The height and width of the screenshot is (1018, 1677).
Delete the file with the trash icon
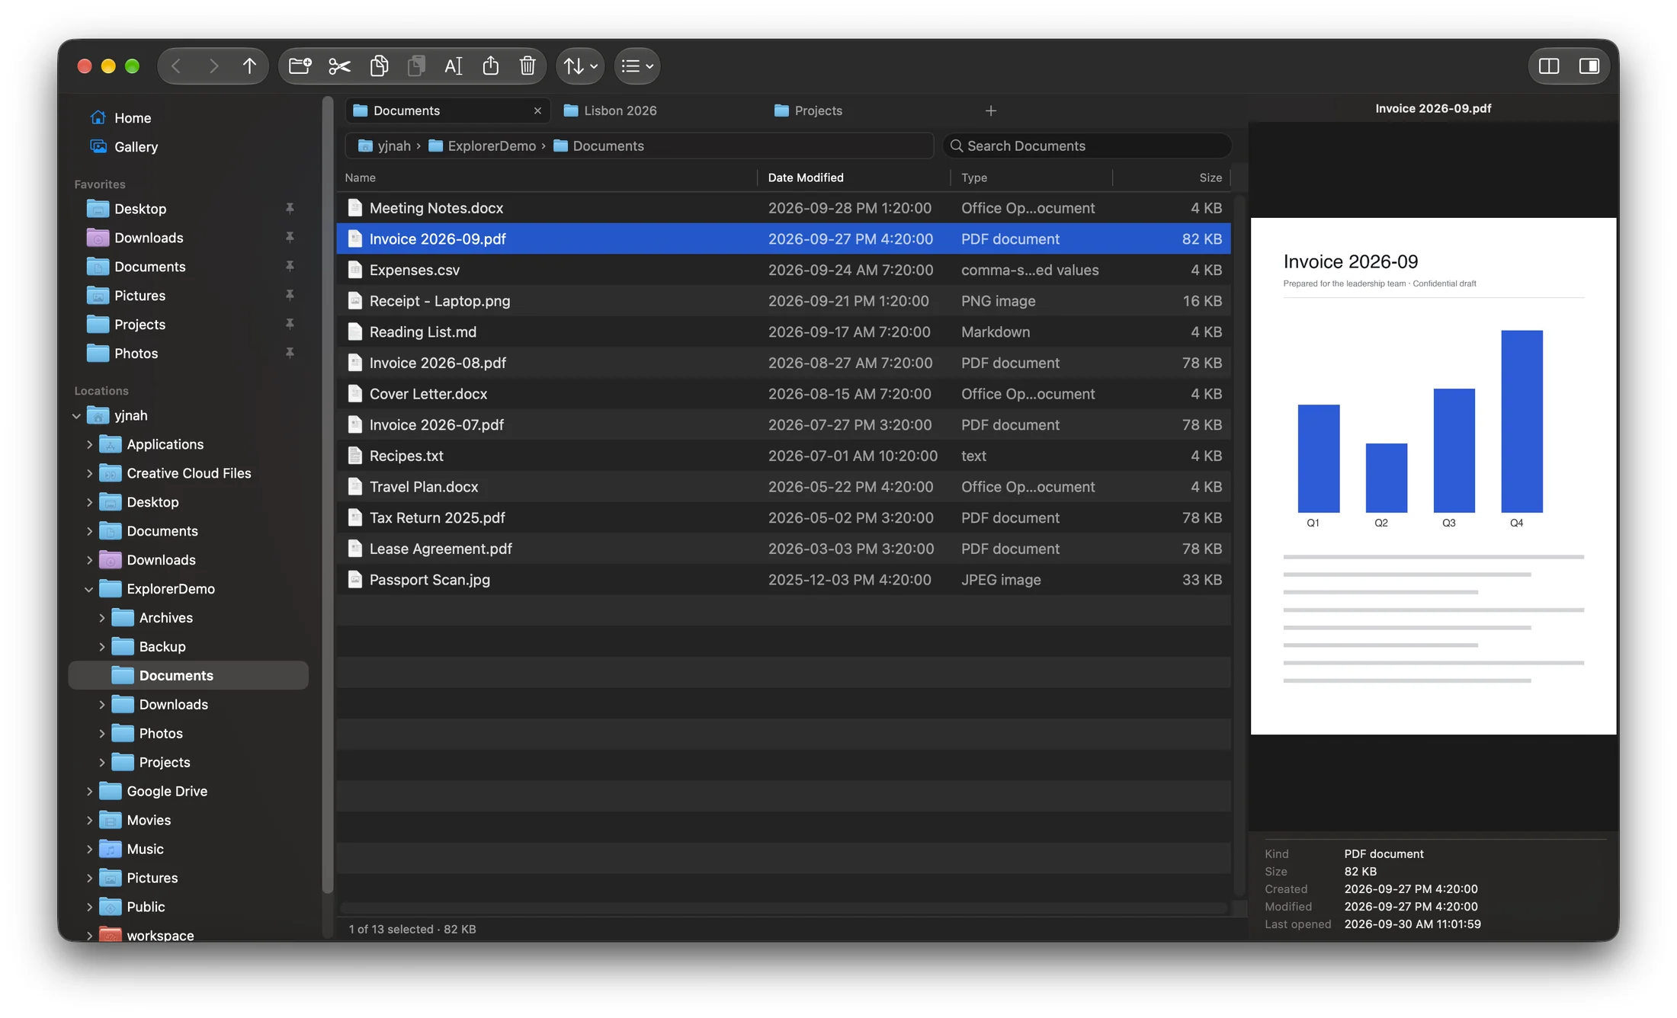[x=527, y=66]
